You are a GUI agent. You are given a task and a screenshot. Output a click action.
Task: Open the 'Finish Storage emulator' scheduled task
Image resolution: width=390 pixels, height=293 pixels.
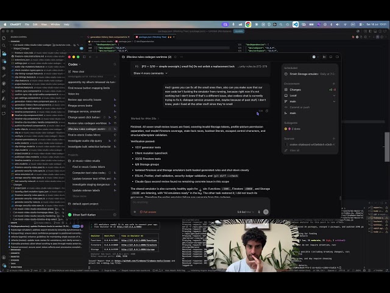310,74
